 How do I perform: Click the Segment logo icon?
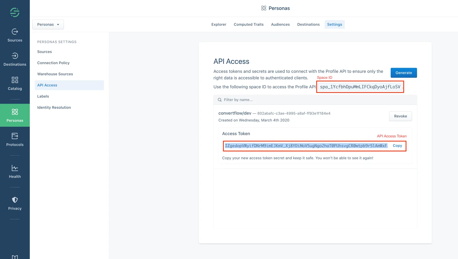click(x=15, y=12)
